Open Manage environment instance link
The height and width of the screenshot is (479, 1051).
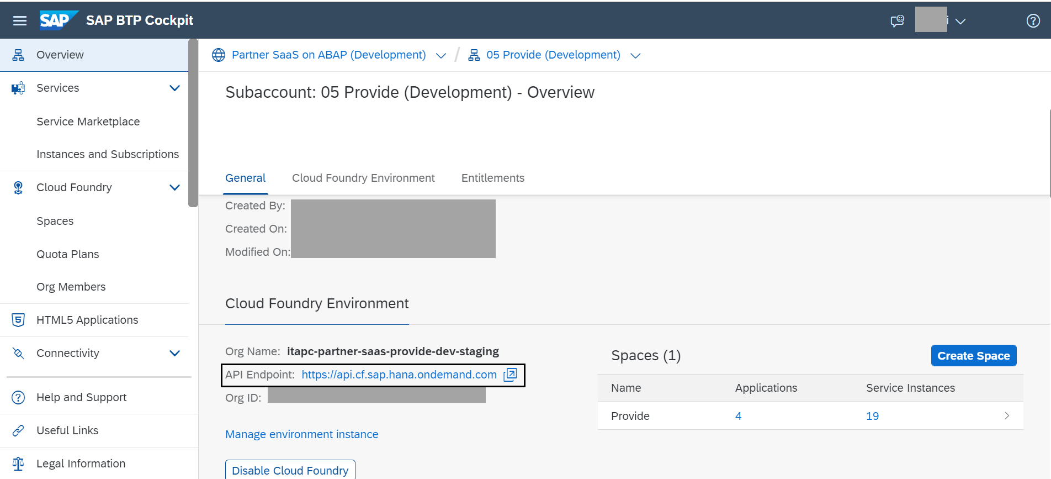302,434
